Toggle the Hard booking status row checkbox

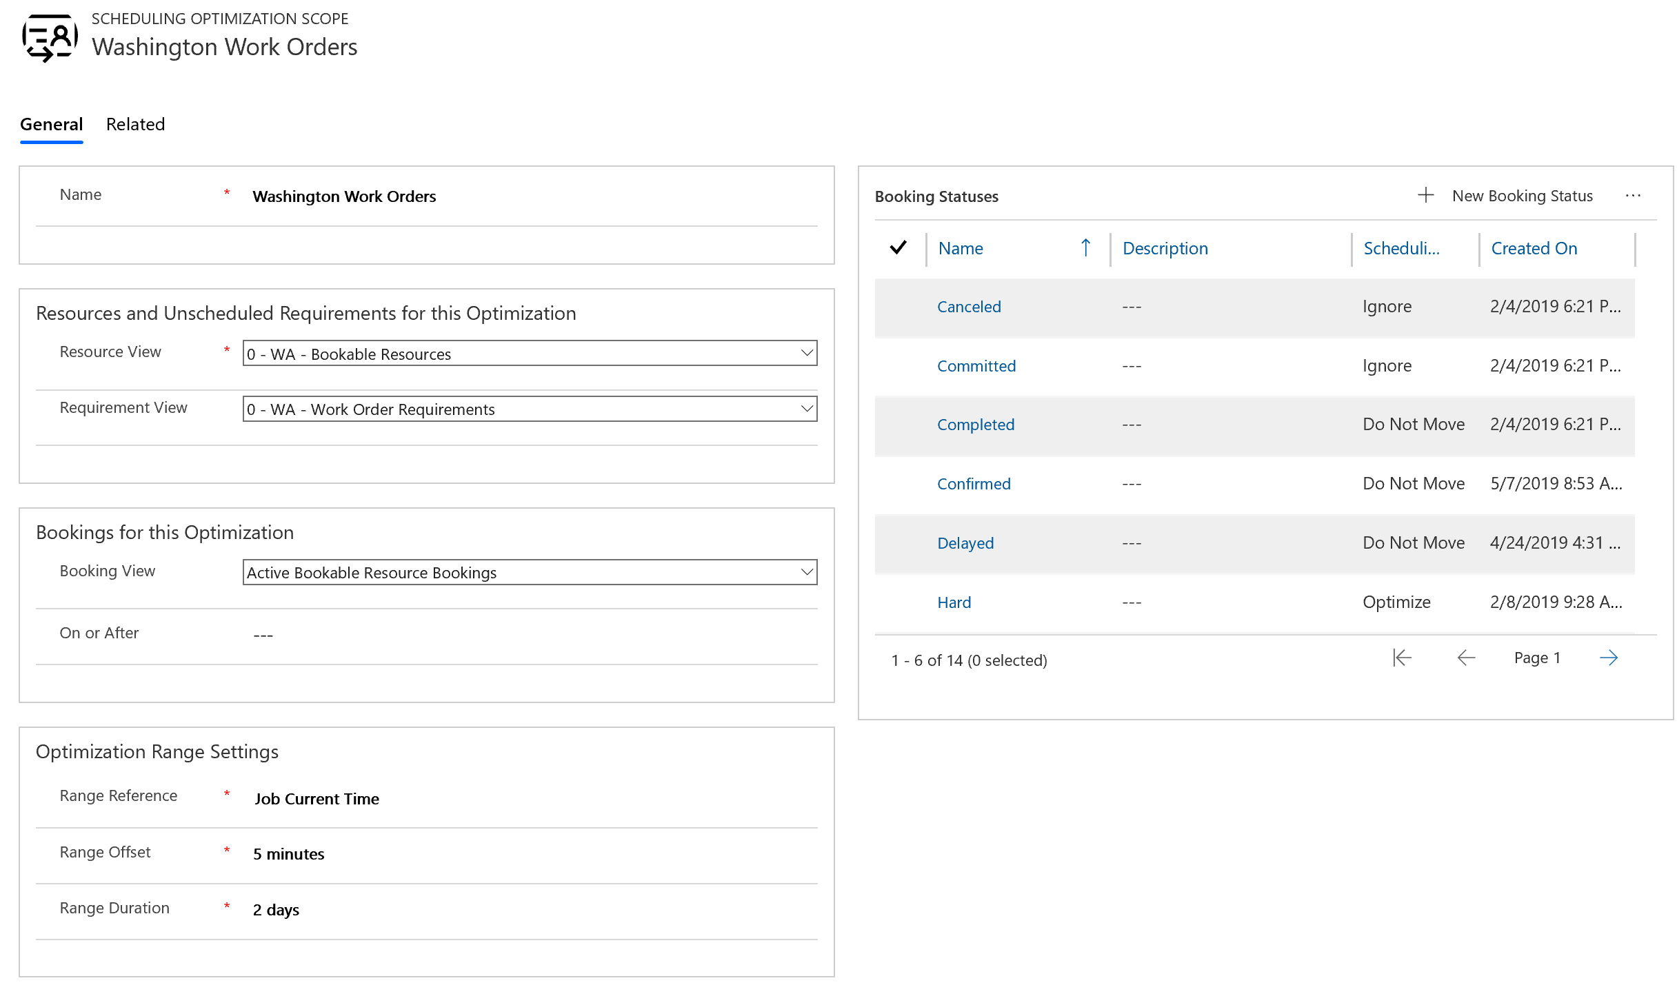(900, 600)
